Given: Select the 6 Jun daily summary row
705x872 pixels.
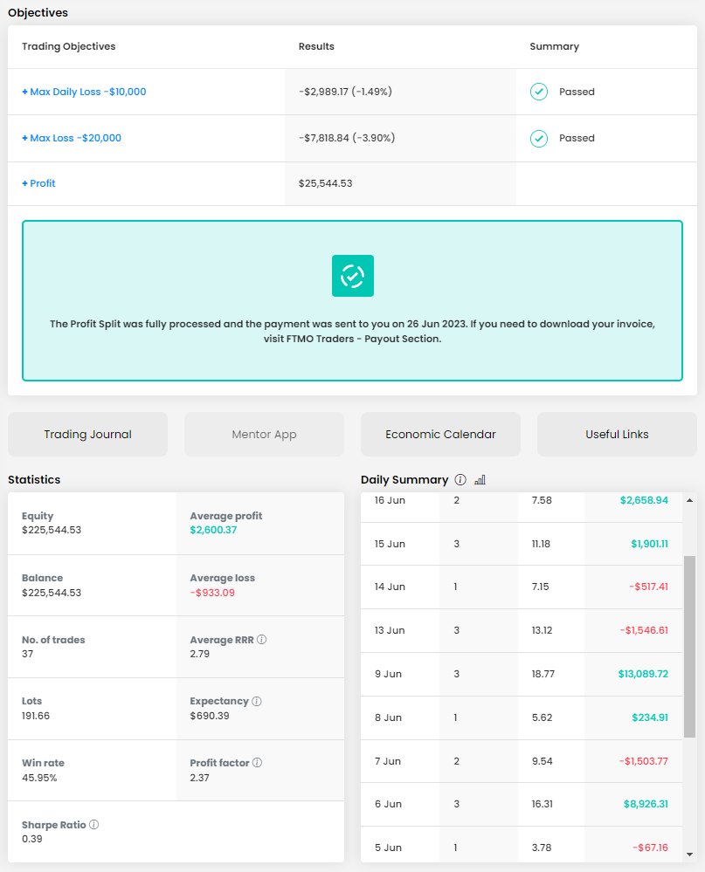Looking at the screenshot, I should [522, 804].
